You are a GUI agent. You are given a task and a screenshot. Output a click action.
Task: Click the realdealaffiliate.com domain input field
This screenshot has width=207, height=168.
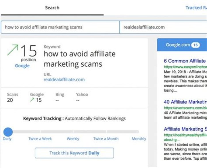pos(163,27)
